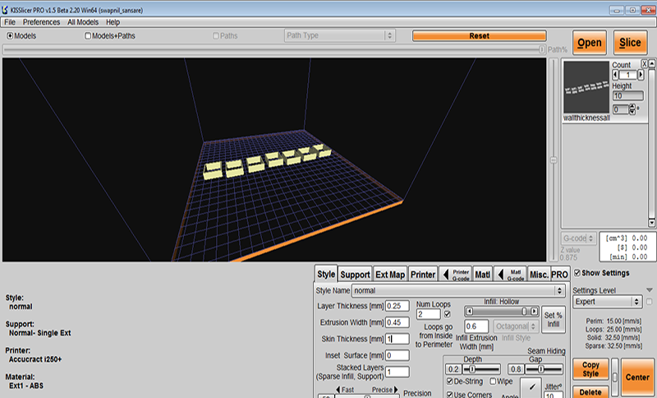This screenshot has width=657, height=398.
Task: Click model list scrollbar down arrow
Action: 651,222
